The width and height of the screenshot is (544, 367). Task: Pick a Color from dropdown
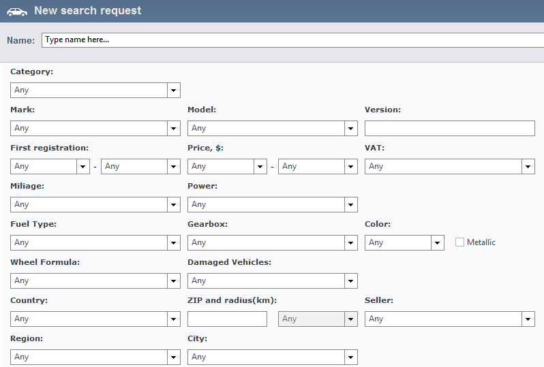(404, 242)
